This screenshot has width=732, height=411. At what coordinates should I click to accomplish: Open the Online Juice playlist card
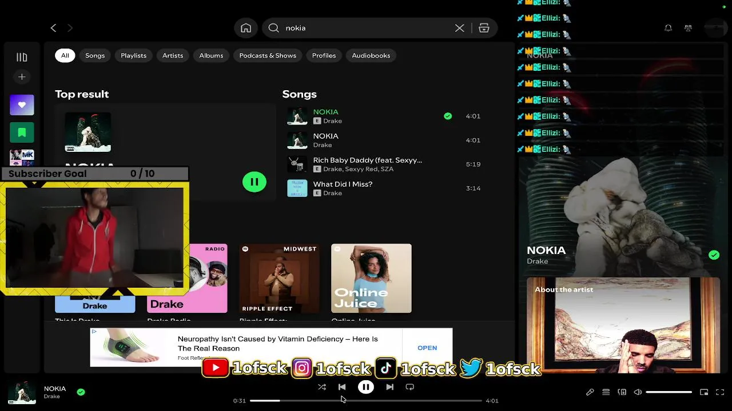click(x=371, y=279)
